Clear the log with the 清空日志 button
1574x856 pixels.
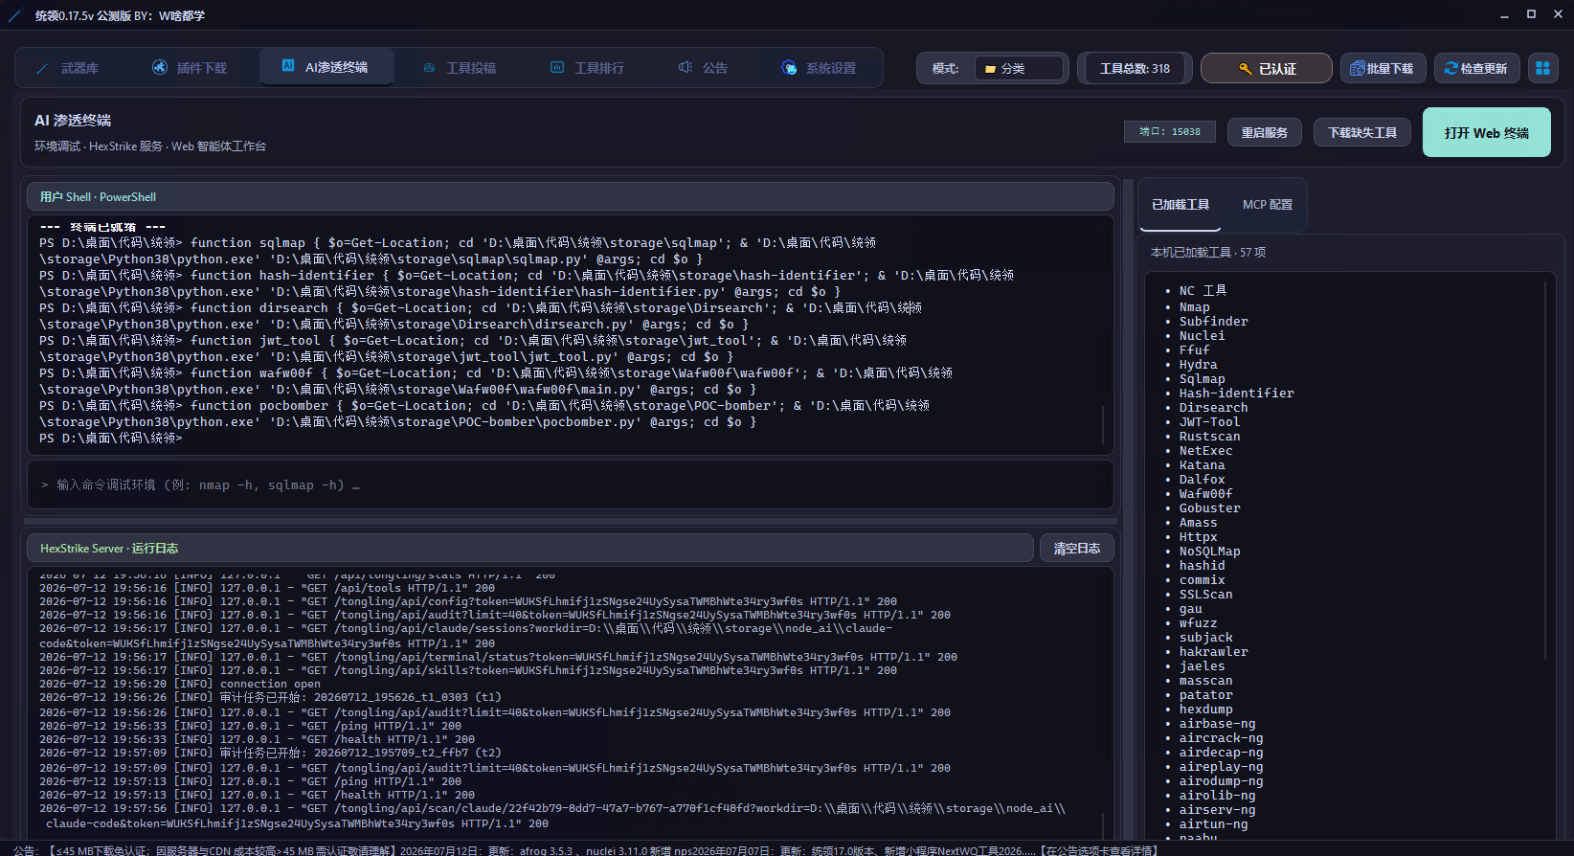pos(1076,548)
